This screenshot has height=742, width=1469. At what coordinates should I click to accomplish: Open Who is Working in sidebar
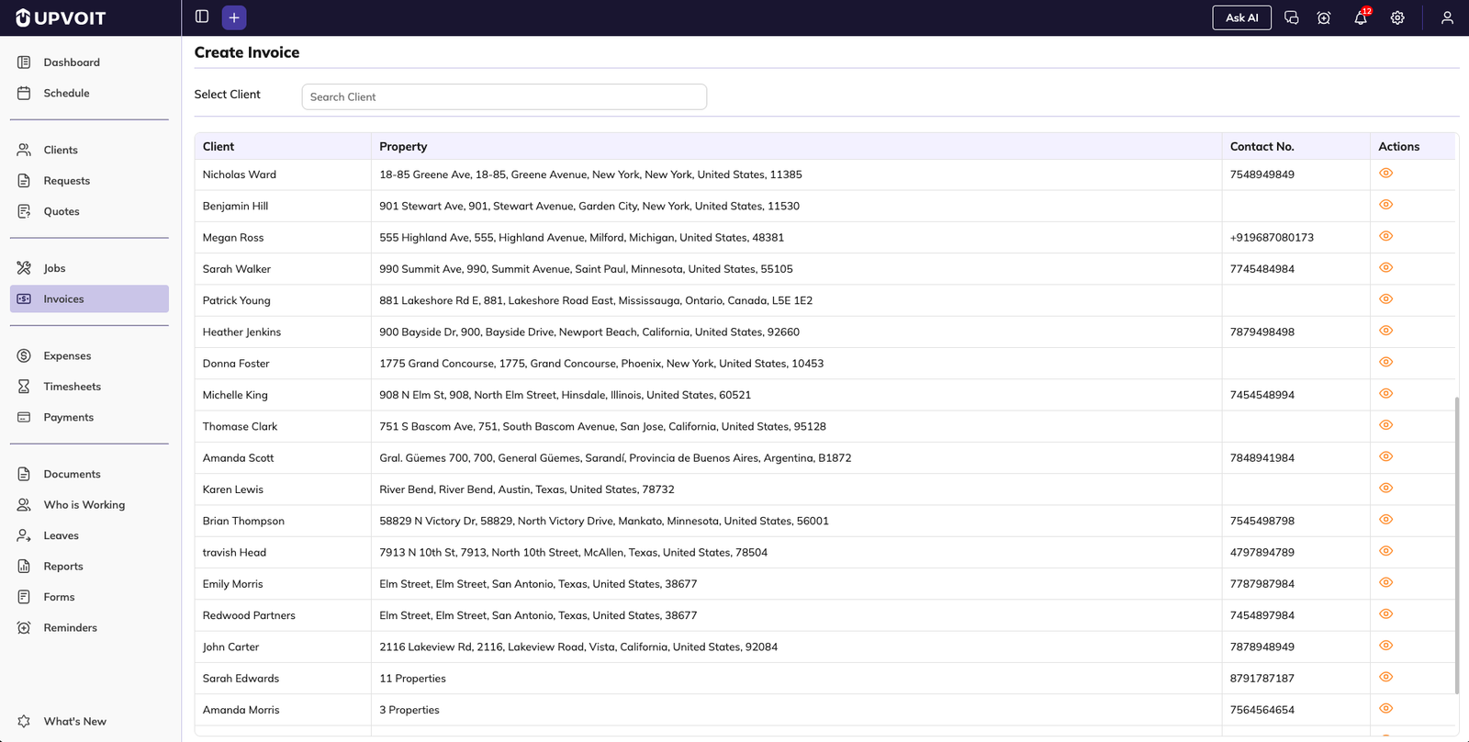[x=89, y=505]
